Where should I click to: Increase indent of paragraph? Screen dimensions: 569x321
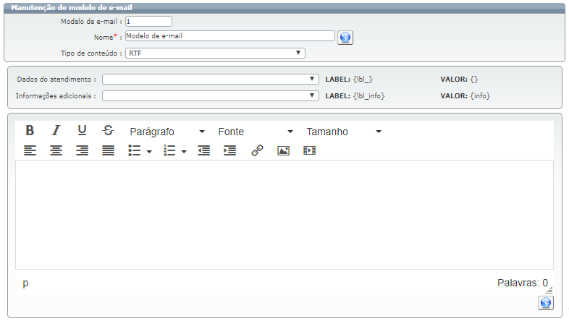coord(230,150)
